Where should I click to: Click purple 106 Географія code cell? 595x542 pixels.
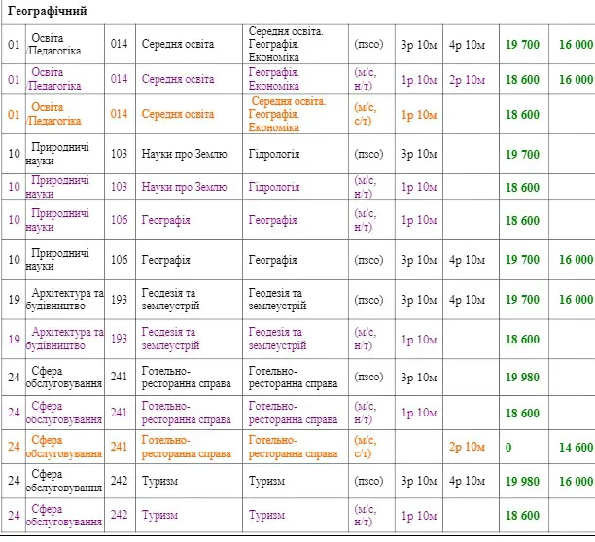pyautogui.click(x=120, y=220)
